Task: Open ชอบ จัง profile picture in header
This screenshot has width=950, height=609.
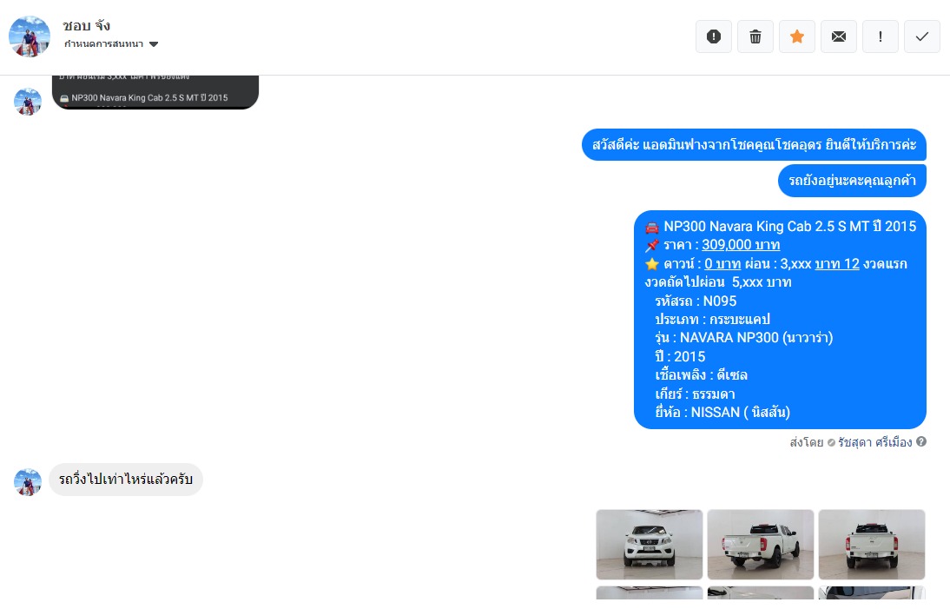Action: [30, 36]
